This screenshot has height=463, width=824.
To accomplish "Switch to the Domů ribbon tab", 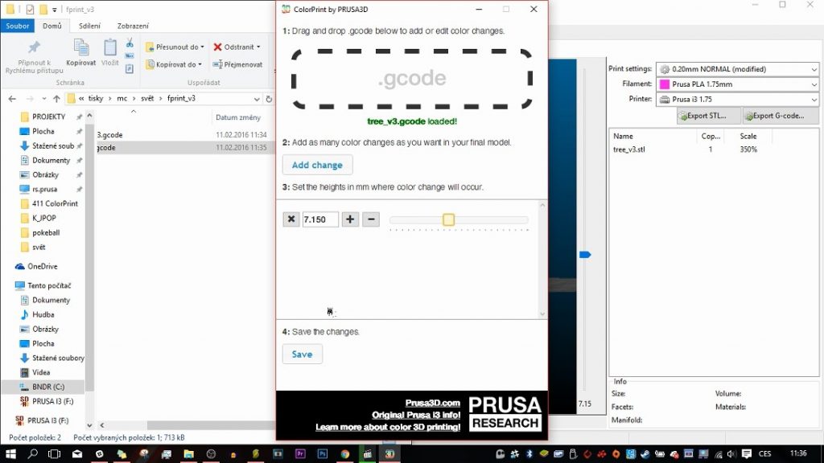I will click(52, 26).
